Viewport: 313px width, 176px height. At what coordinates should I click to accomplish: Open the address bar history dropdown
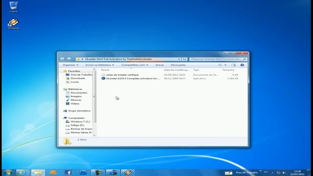pyautogui.click(x=179, y=59)
